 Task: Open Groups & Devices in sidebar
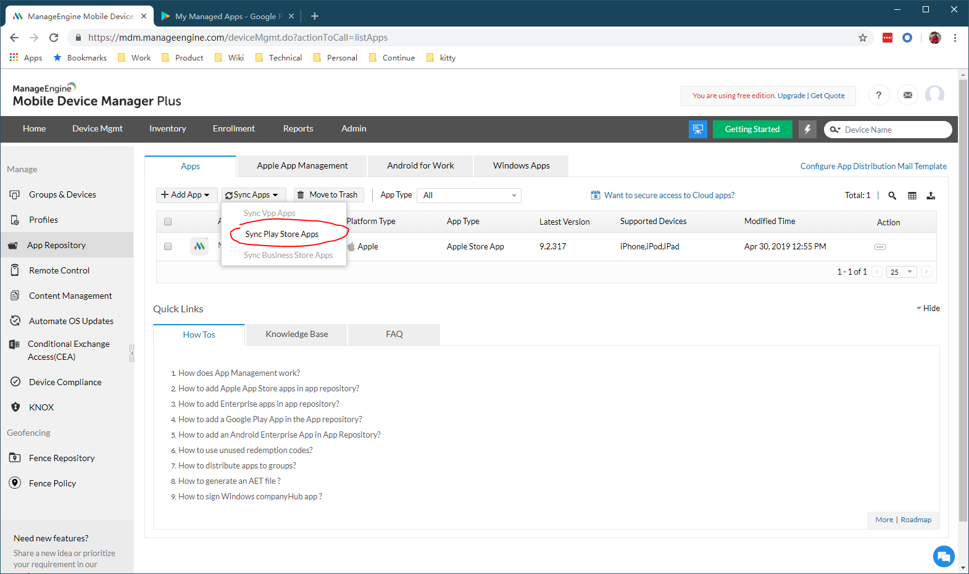[x=62, y=194]
